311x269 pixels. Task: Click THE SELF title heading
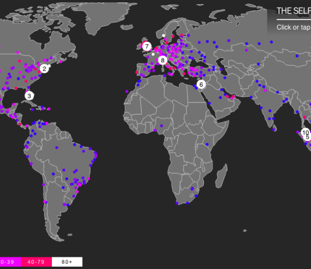pos(294,11)
